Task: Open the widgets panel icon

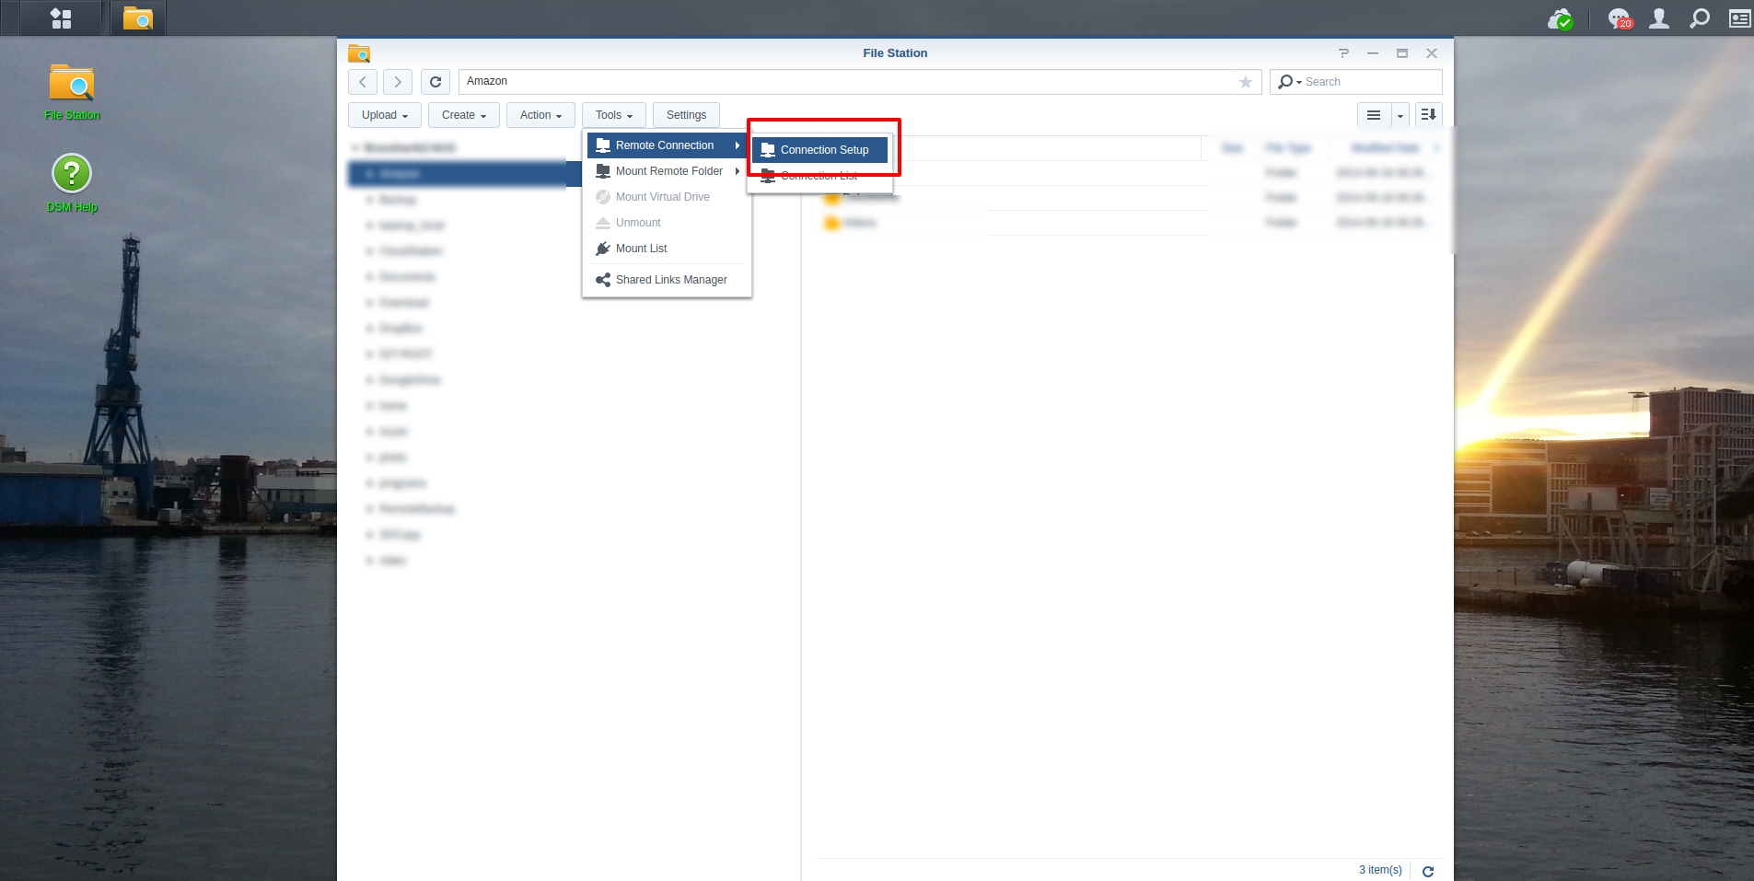Action: (1739, 18)
